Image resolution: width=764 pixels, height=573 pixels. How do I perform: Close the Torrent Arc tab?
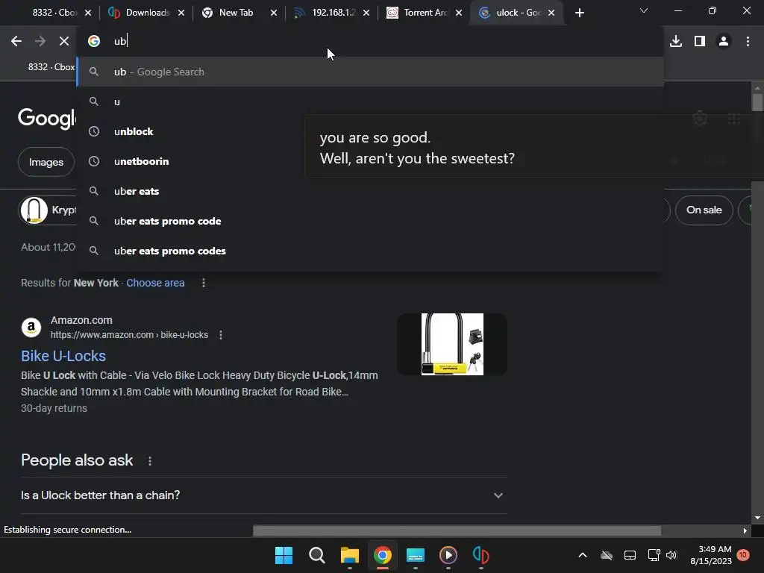pos(459,13)
